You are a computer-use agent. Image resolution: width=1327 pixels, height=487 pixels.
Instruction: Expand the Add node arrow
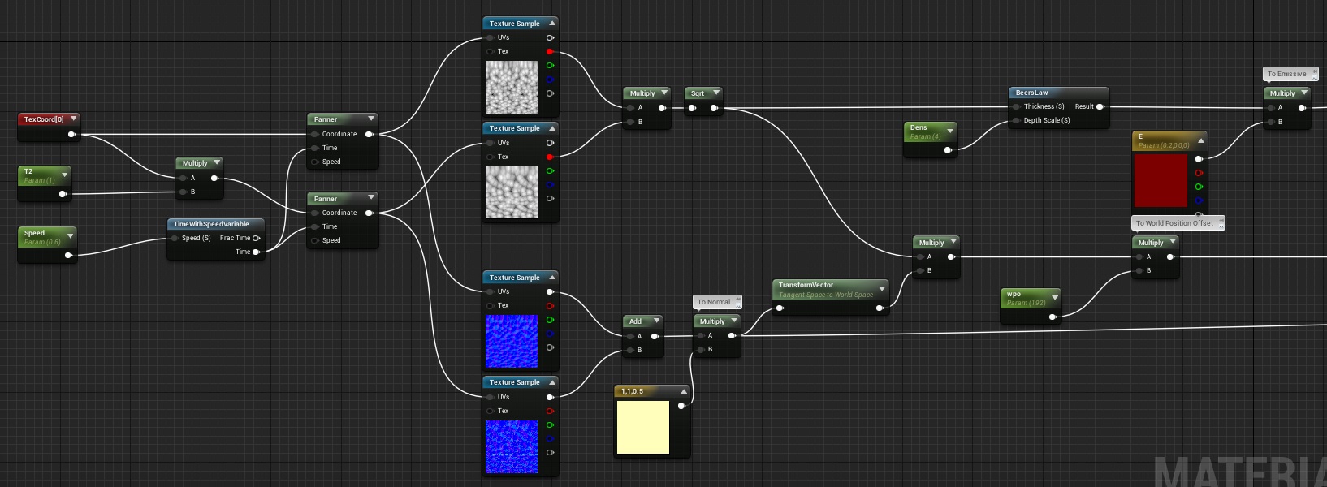[x=656, y=321]
